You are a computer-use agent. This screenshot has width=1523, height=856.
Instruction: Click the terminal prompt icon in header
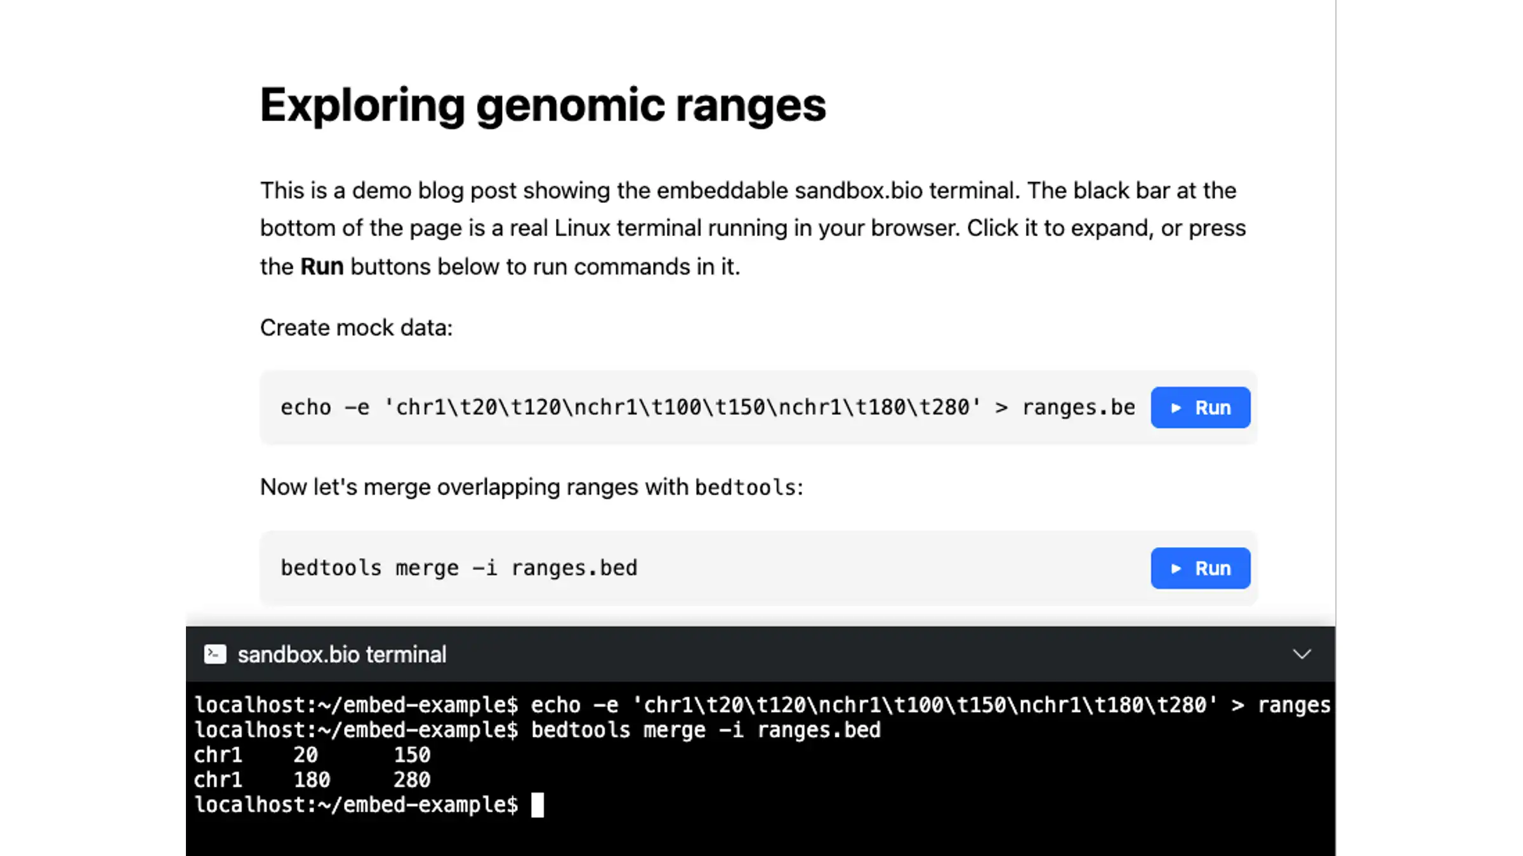[215, 654]
